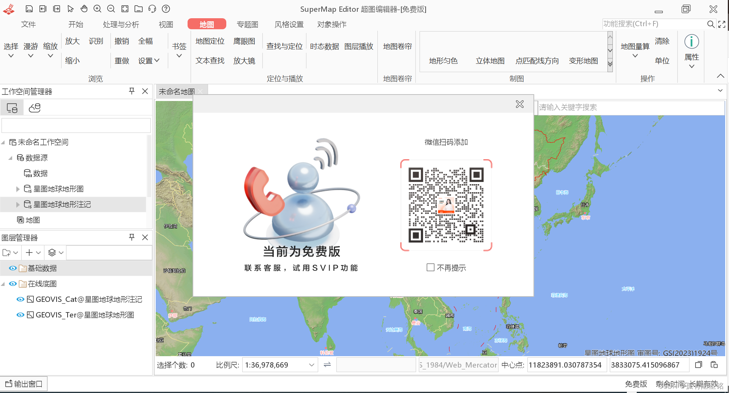Switch to the 风格设置 ribbon tab
The image size is (729, 393).
[x=289, y=24]
